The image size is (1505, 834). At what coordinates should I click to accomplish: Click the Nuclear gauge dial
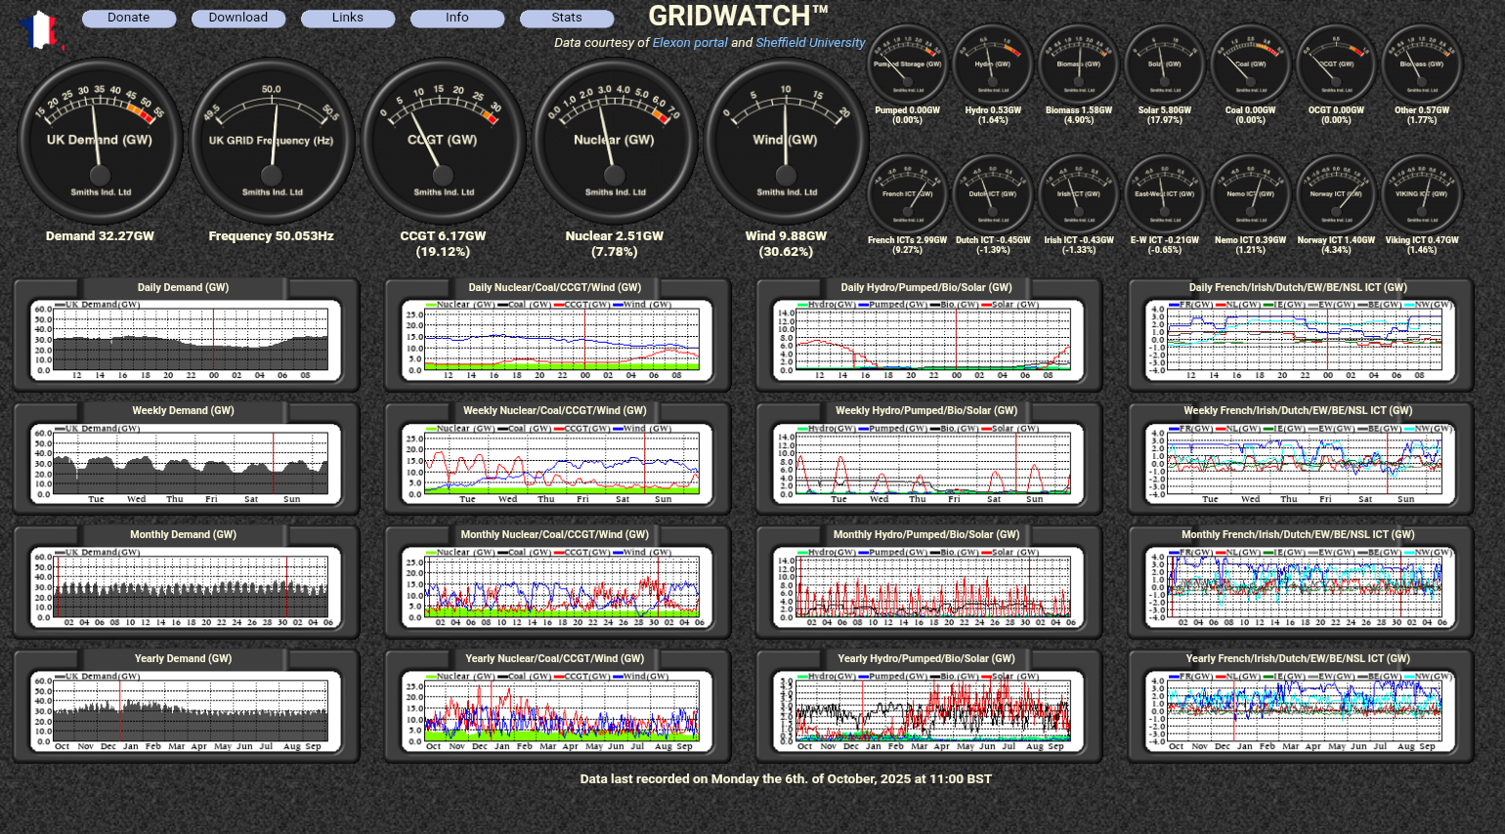point(615,141)
